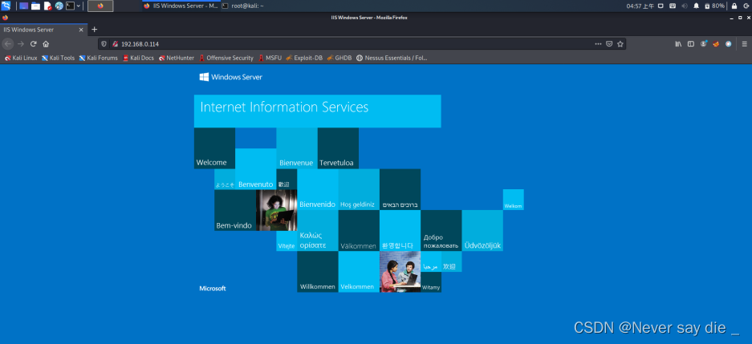
Task: Open the Offensive Security bookmark
Action: click(226, 58)
